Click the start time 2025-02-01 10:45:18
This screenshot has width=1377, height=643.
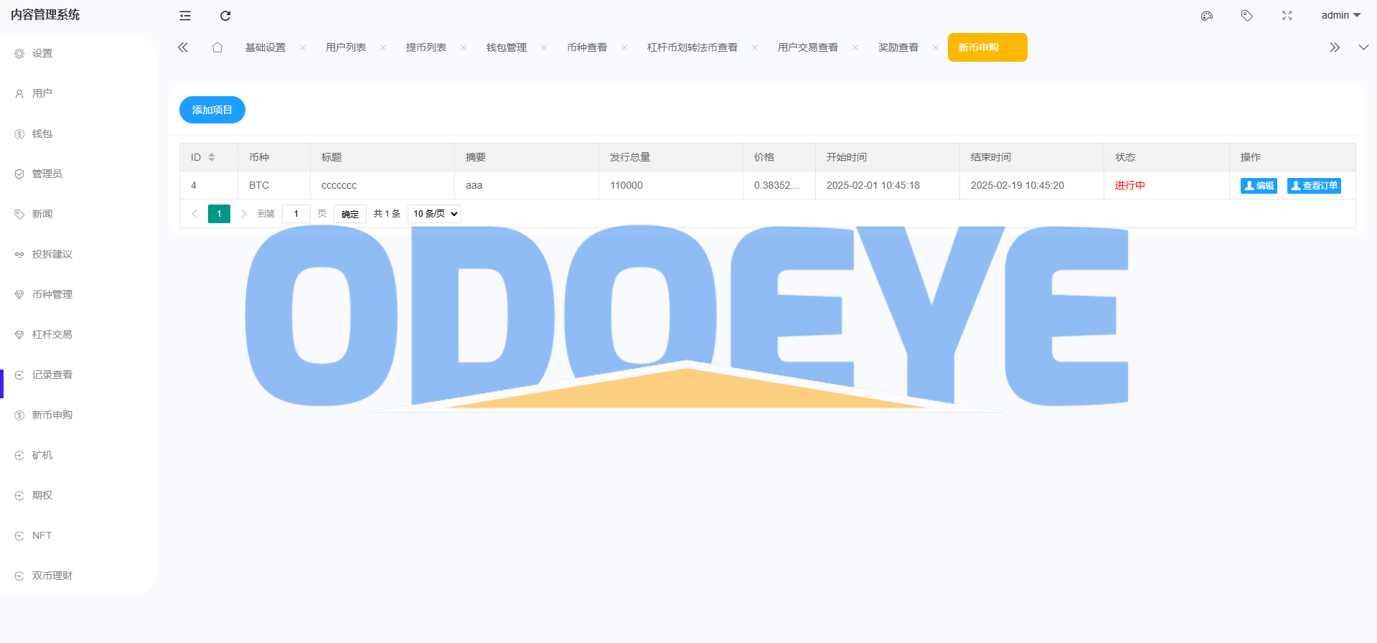873,185
